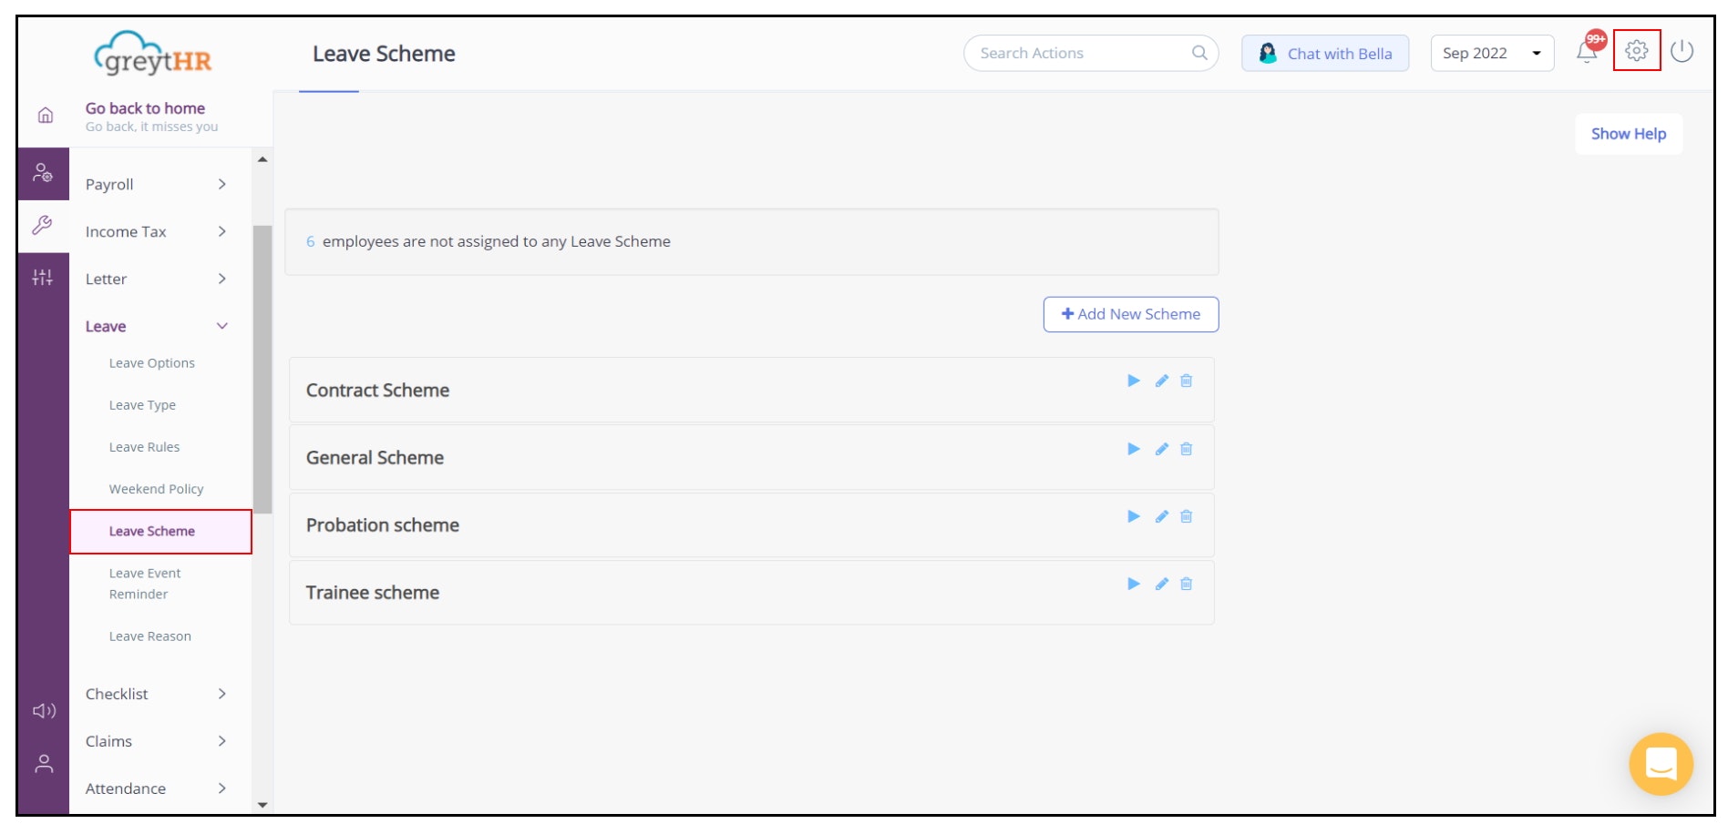The image size is (1728, 834).
Task: Click the sidebar scroll down arrow
Action: (x=262, y=805)
